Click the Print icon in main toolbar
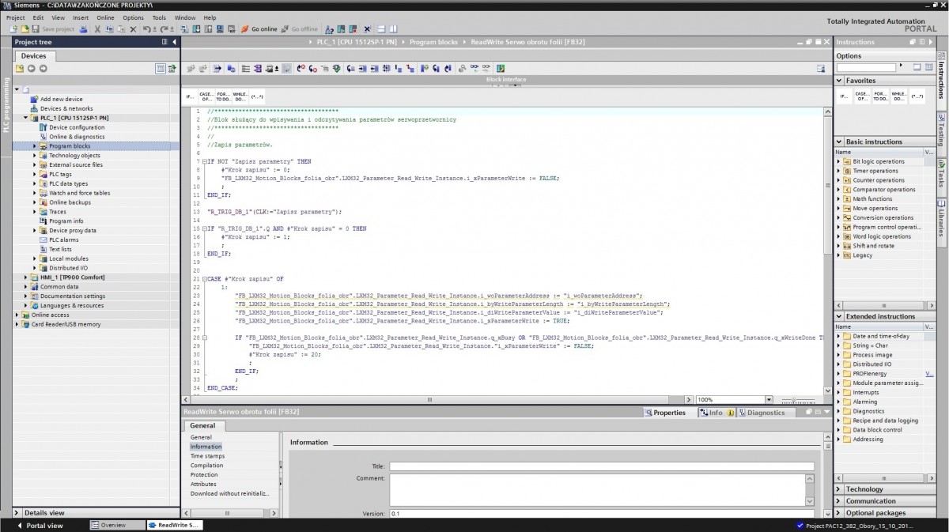 point(82,29)
